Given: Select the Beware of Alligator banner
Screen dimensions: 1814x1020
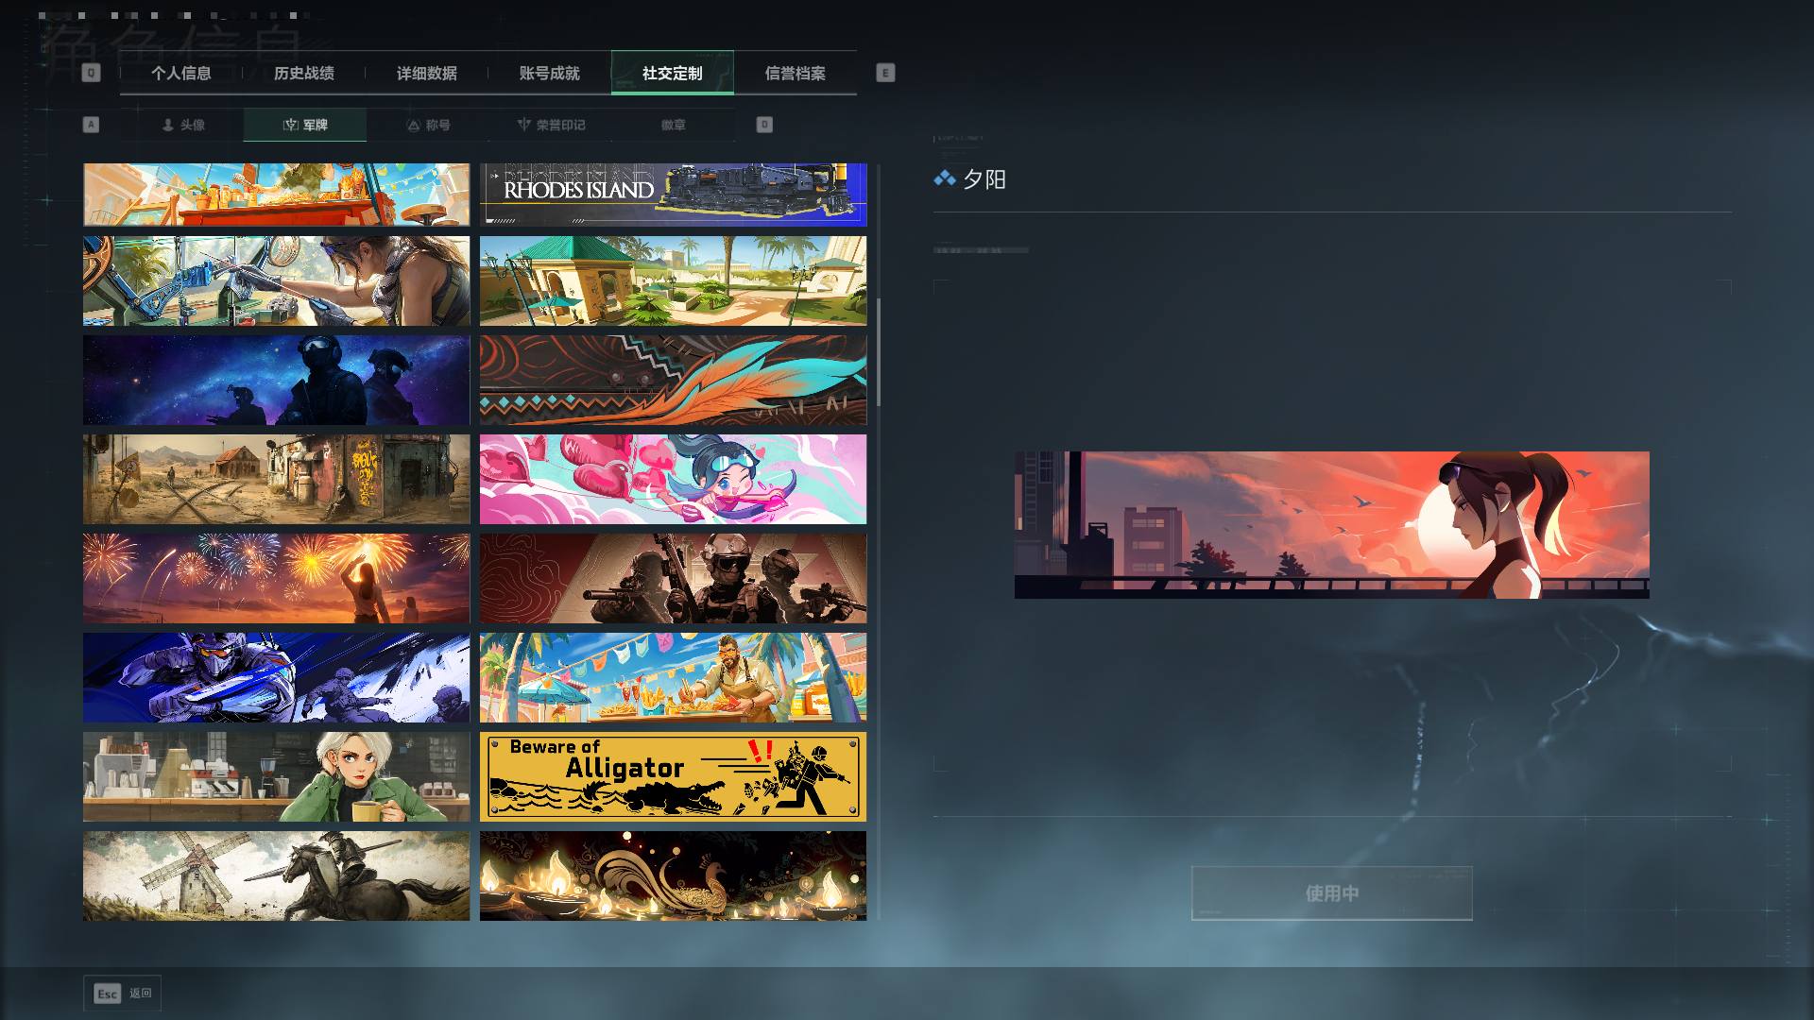Looking at the screenshot, I should tap(673, 776).
